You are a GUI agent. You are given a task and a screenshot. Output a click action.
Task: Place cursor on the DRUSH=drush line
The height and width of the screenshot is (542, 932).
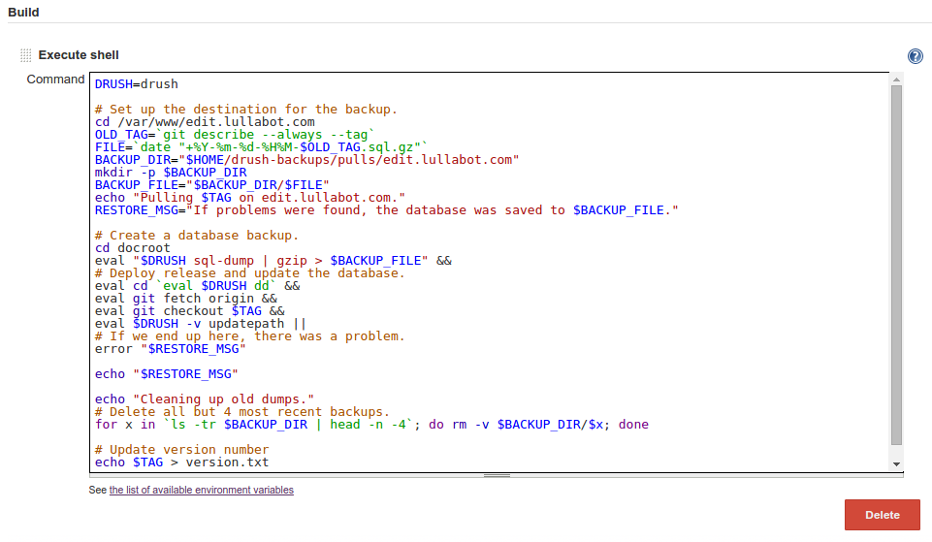136,83
